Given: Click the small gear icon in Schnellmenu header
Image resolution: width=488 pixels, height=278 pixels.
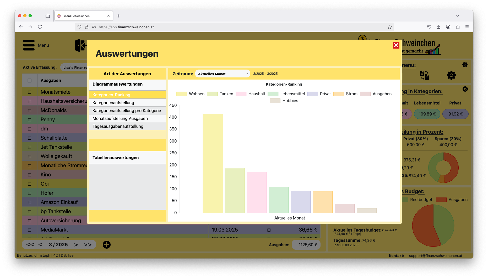Looking at the screenshot, I should click(x=465, y=65).
